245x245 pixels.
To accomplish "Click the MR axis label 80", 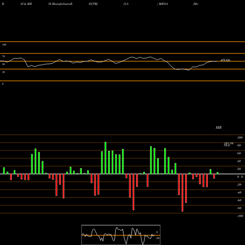I will coord(239,146).
